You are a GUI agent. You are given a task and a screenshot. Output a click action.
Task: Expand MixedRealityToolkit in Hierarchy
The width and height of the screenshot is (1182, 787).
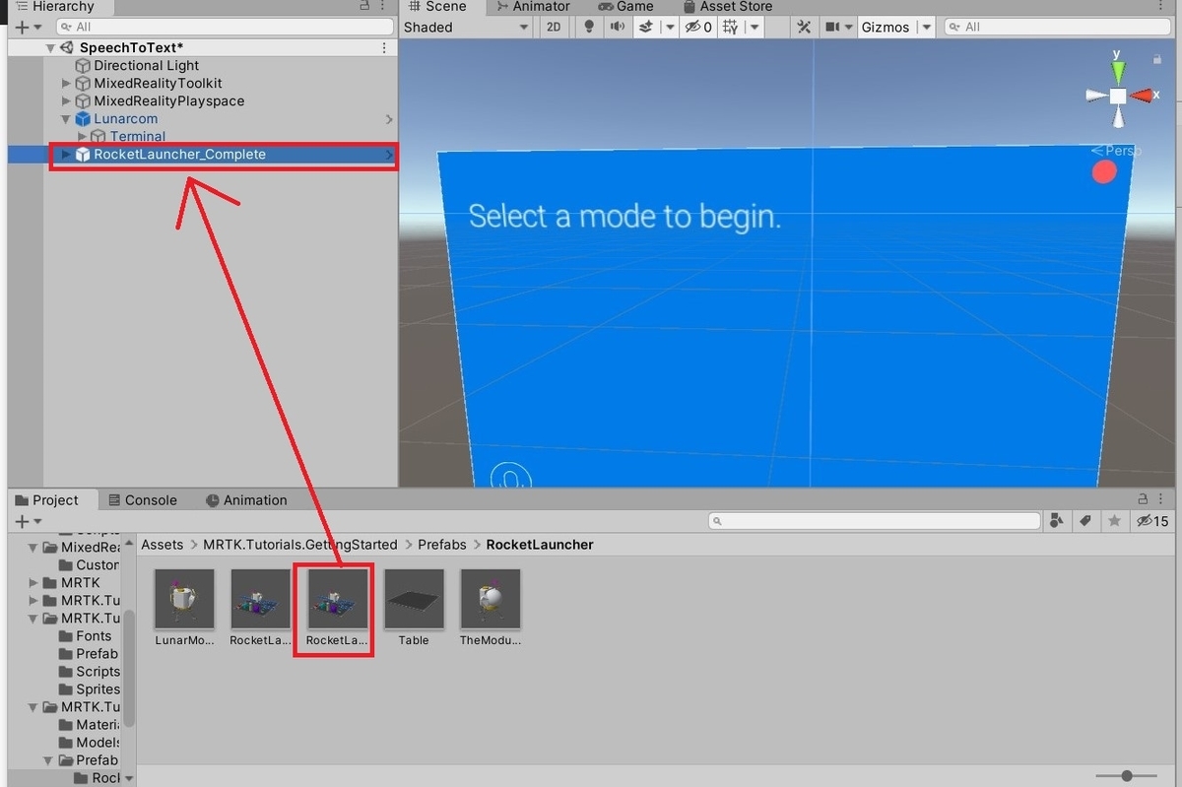point(67,84)
